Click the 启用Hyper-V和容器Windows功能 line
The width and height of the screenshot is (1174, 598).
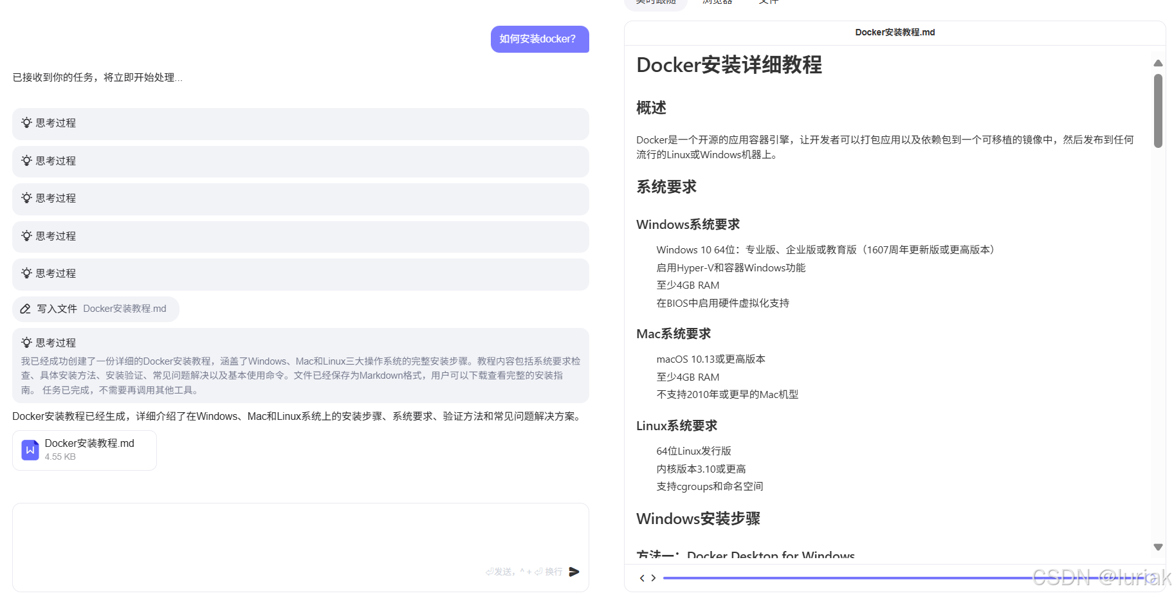(x=731, y=268)
